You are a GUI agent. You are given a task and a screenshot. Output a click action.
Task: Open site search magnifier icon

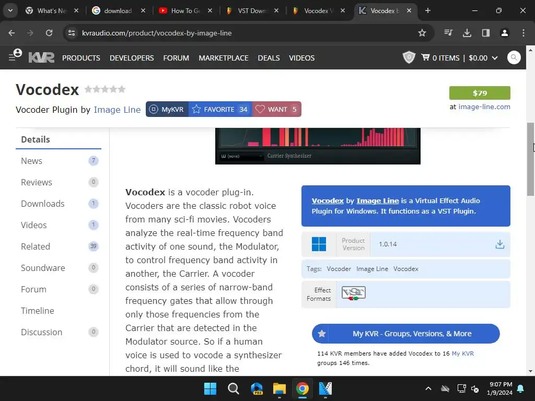pos(514,57)
